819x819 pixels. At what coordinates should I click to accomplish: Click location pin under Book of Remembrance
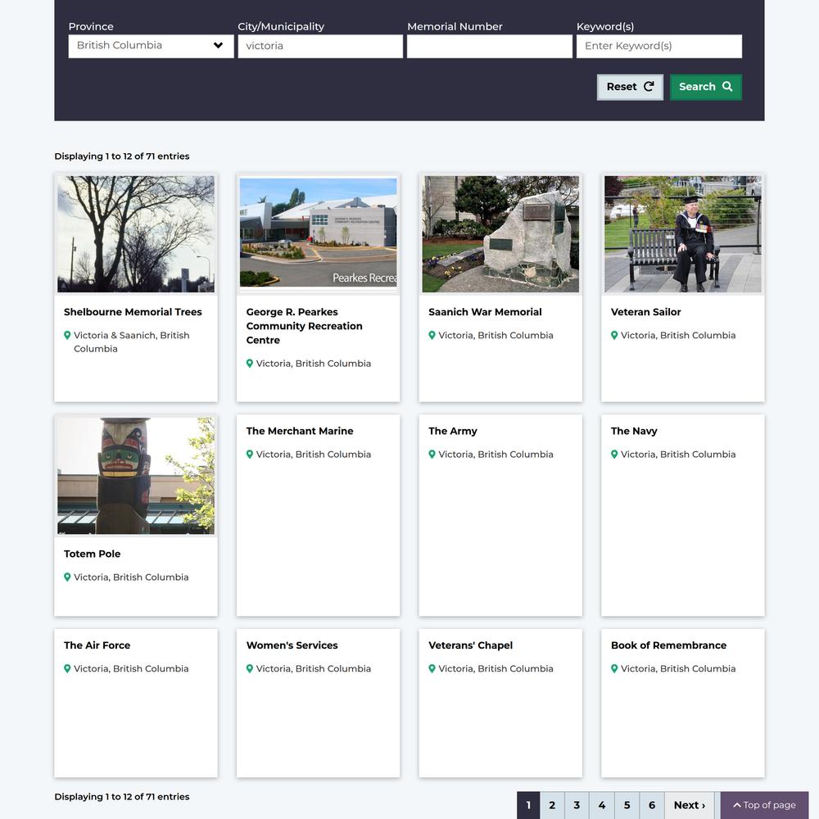pyautogui.click(x=614, y=669)
